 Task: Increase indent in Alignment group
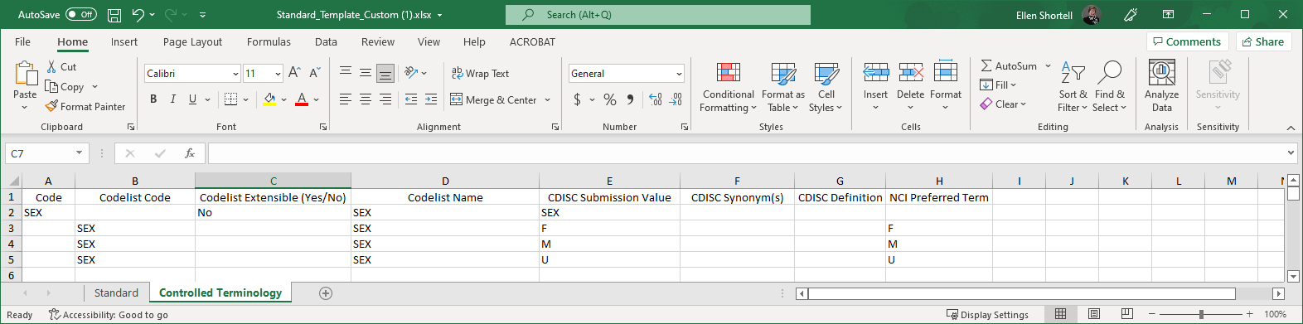coord(431,99)
